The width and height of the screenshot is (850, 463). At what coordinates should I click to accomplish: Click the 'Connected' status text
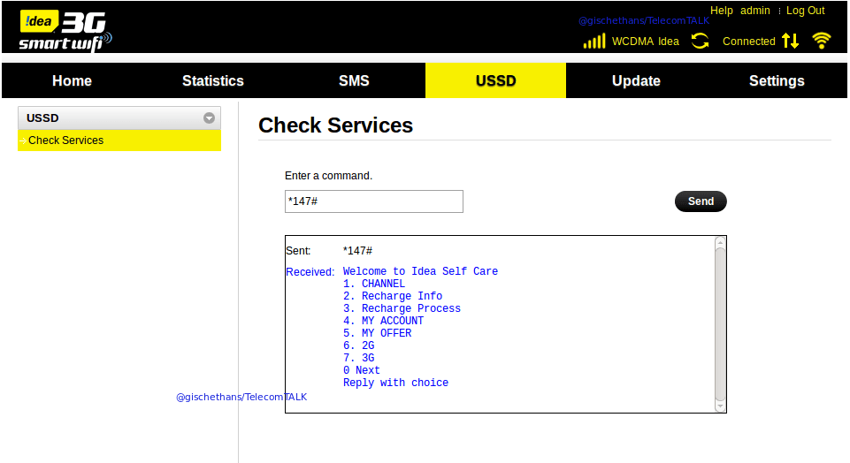[748, 42]
